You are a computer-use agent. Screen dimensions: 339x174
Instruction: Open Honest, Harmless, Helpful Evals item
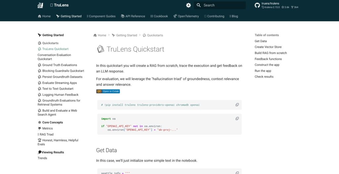tap(58, 142)
